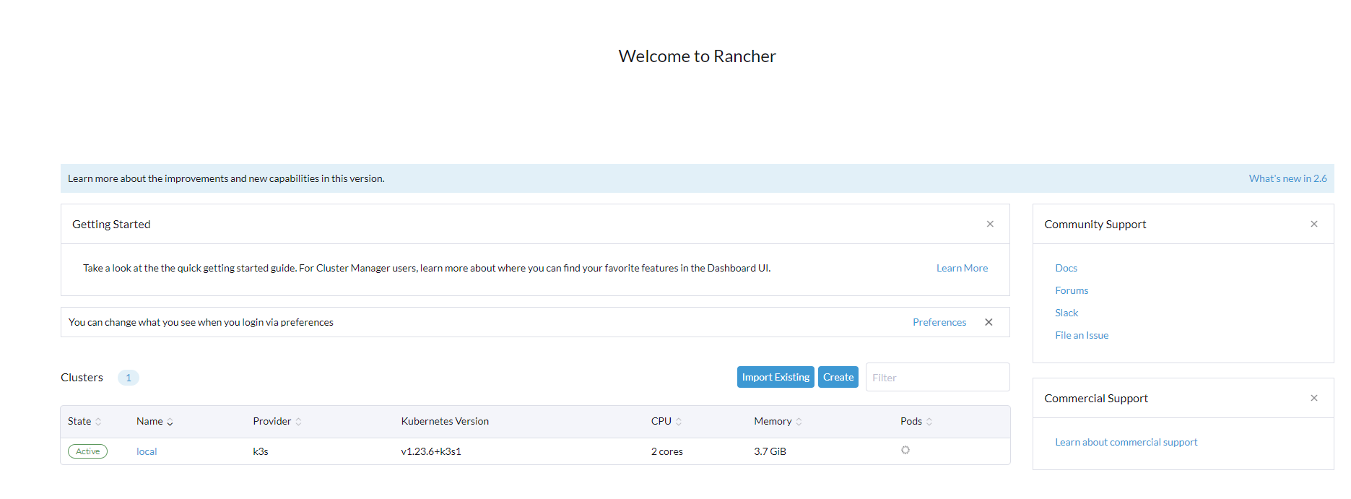This screenshot has height=499, width=1351.
Task: Sort clusters by Memory column
Action: click(x=778, y=421)
